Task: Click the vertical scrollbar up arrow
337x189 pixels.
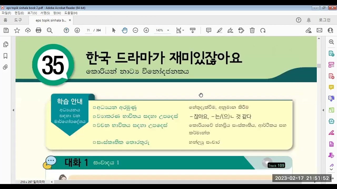Action: 319,39
